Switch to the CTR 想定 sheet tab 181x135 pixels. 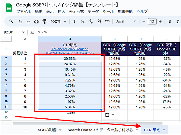point(152,130)
